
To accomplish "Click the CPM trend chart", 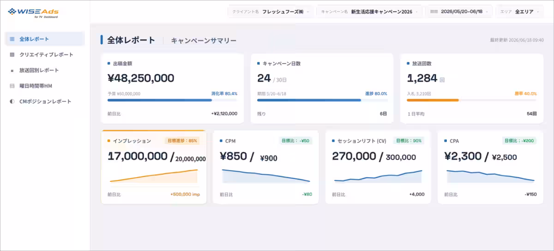I will [266, 176].
